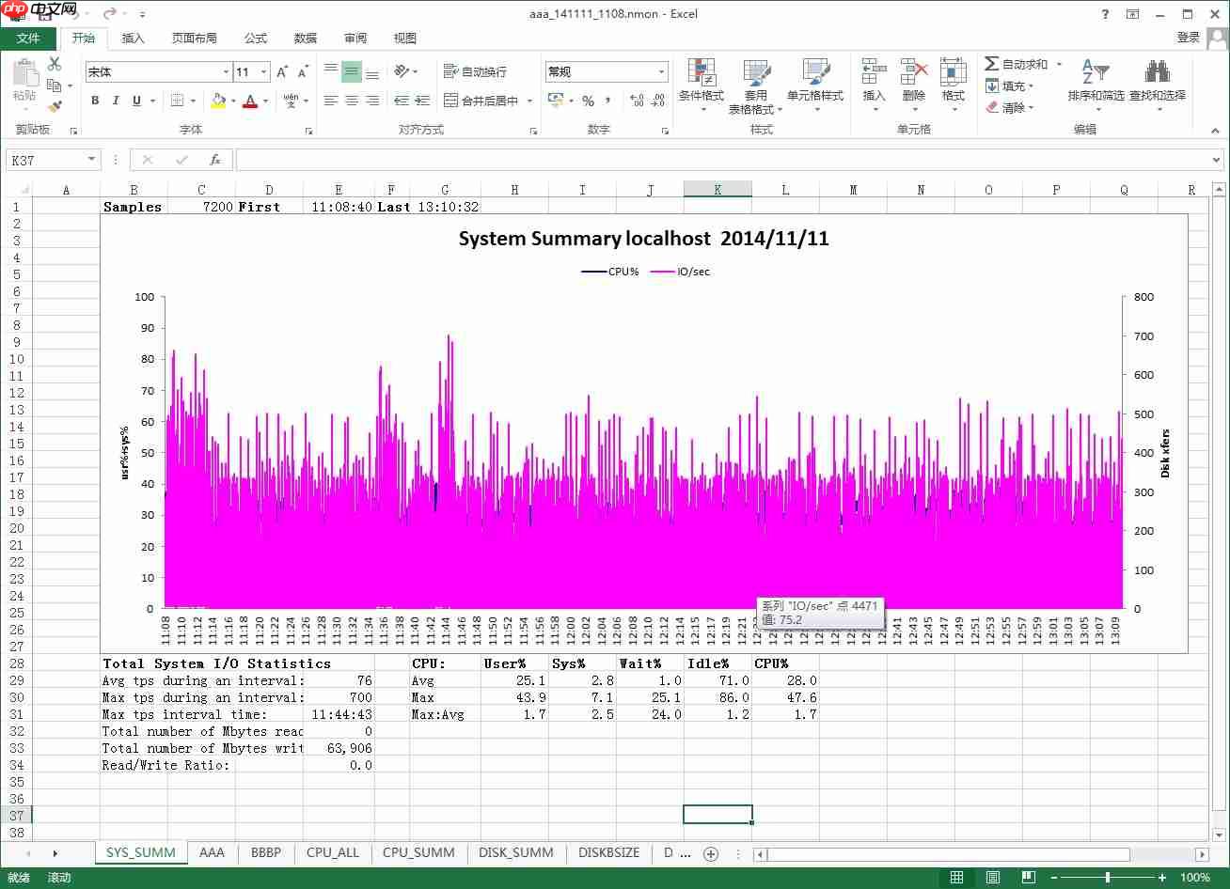Toggle Wrap Text (自动换行)

pyautogui.click(x=476, y=71)
